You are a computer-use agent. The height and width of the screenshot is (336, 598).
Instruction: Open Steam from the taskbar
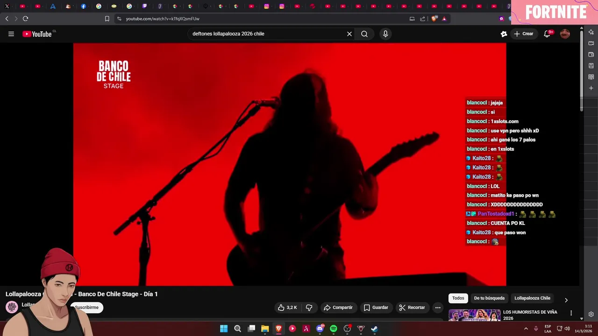[374, 329]
